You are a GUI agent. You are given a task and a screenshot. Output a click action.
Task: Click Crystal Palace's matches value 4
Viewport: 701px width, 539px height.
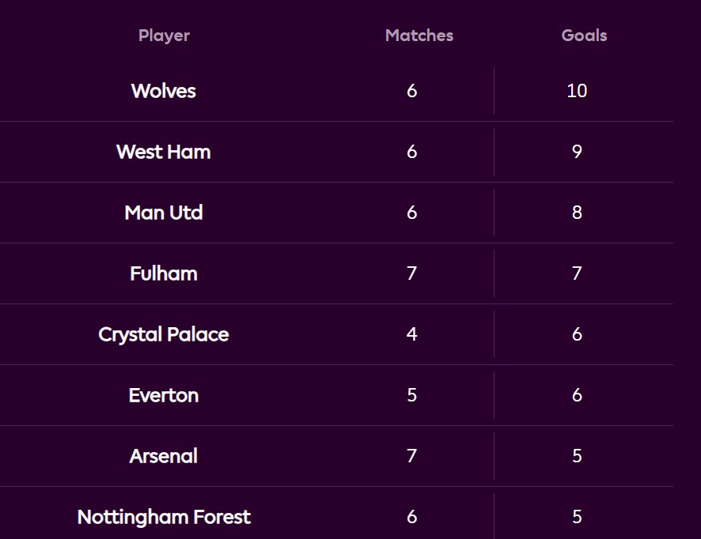tap(411, 334)
